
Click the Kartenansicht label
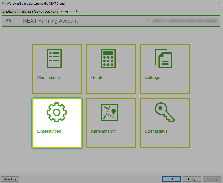click(x=103, y=131)
